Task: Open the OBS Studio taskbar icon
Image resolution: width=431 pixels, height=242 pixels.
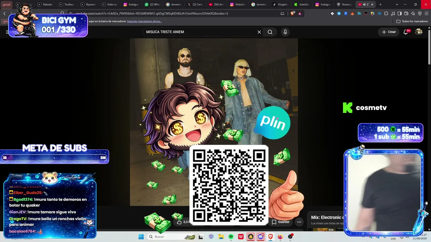Action: (290, 237)
